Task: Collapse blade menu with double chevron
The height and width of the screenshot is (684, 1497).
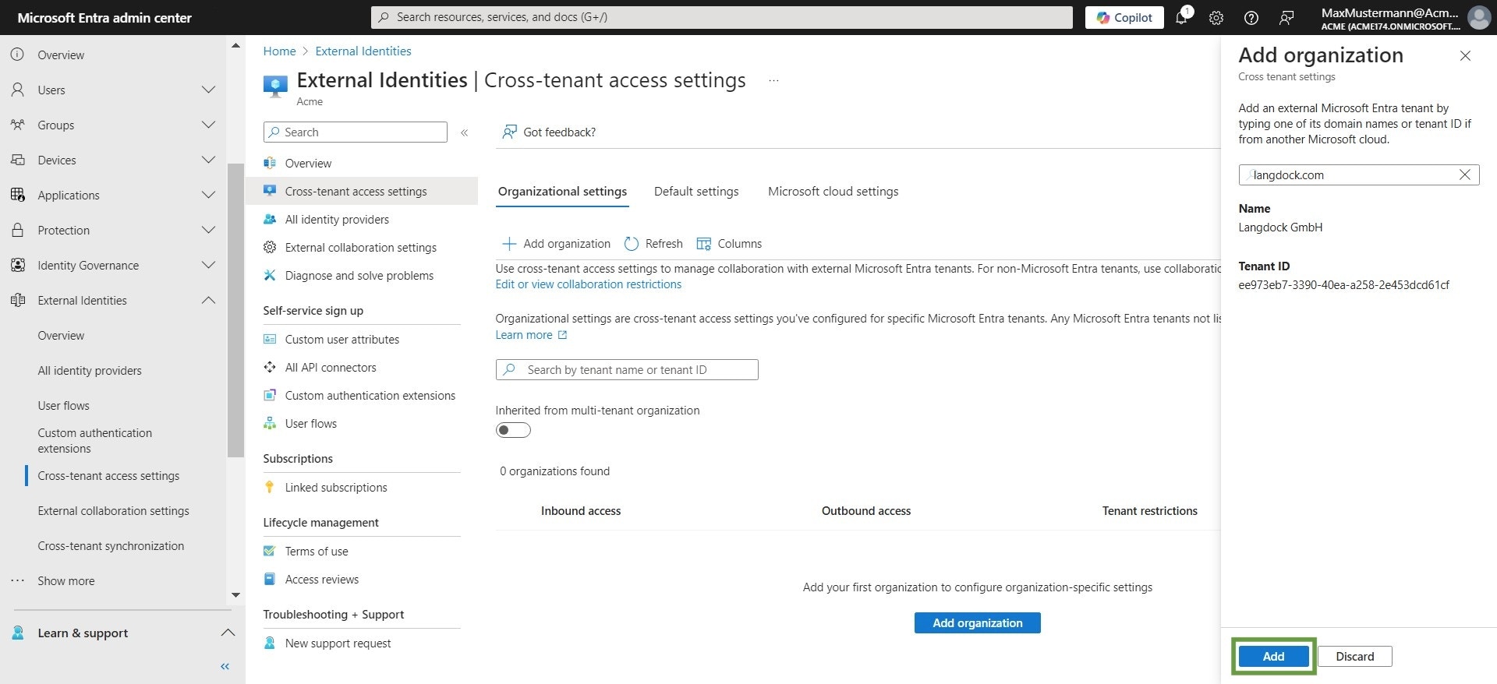Action: (464, 132)
